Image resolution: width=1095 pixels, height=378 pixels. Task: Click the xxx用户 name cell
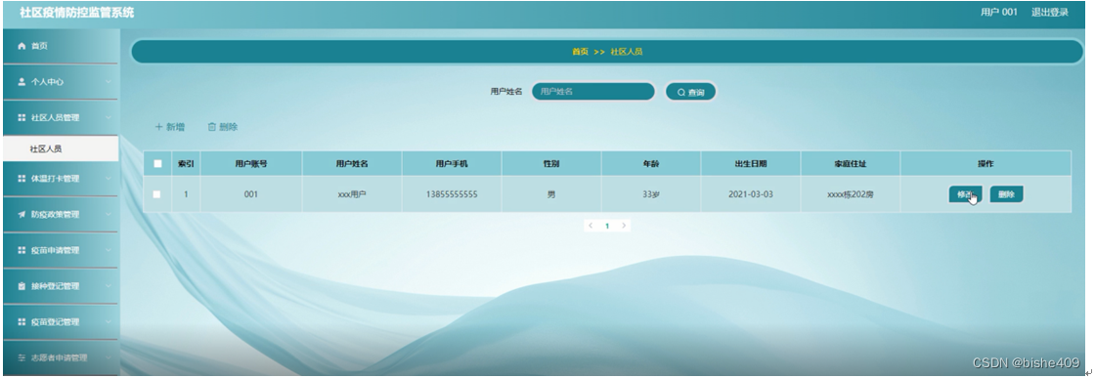click(351, 194)
